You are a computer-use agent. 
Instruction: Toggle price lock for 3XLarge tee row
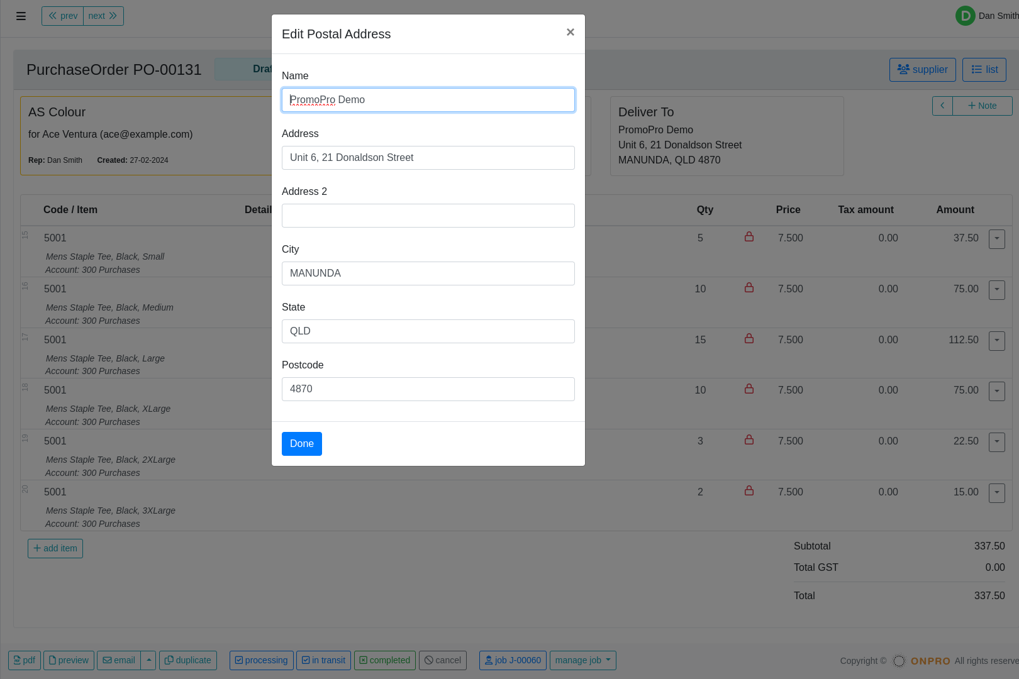(749, 491)
